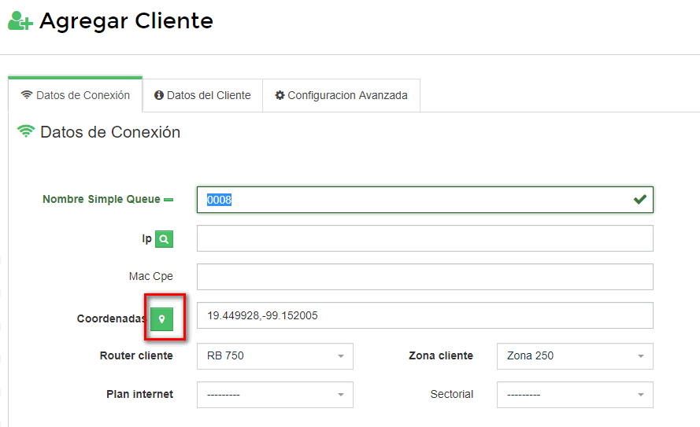The height and width of the screenshot is (427, 700).
Task: Click the add-user icon beside Agregar Cliente
Action: pos(20,21)
